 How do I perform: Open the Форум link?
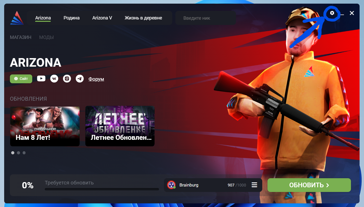(x=96, y=79)
